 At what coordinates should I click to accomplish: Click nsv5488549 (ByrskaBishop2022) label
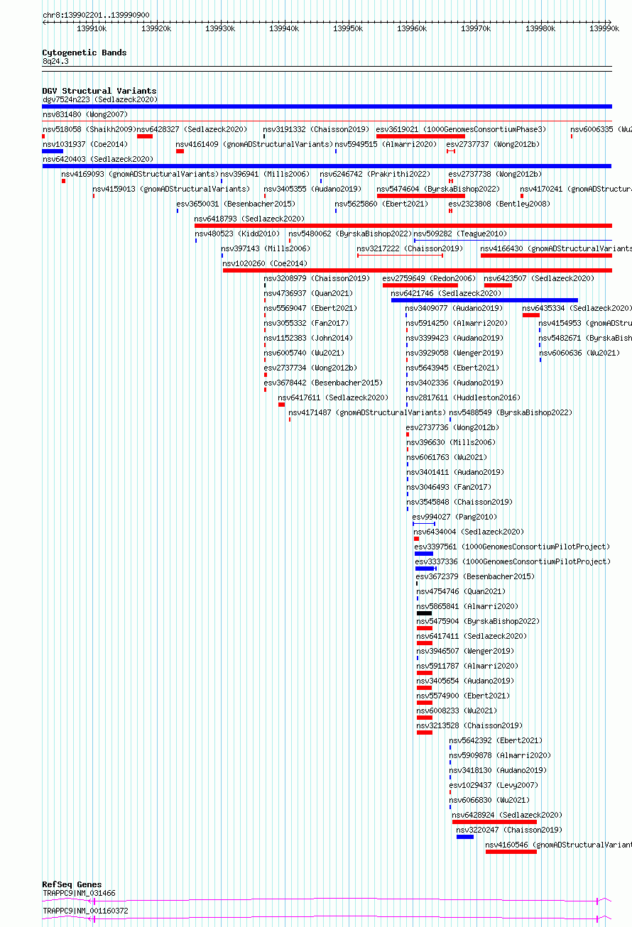click(511, 412)
